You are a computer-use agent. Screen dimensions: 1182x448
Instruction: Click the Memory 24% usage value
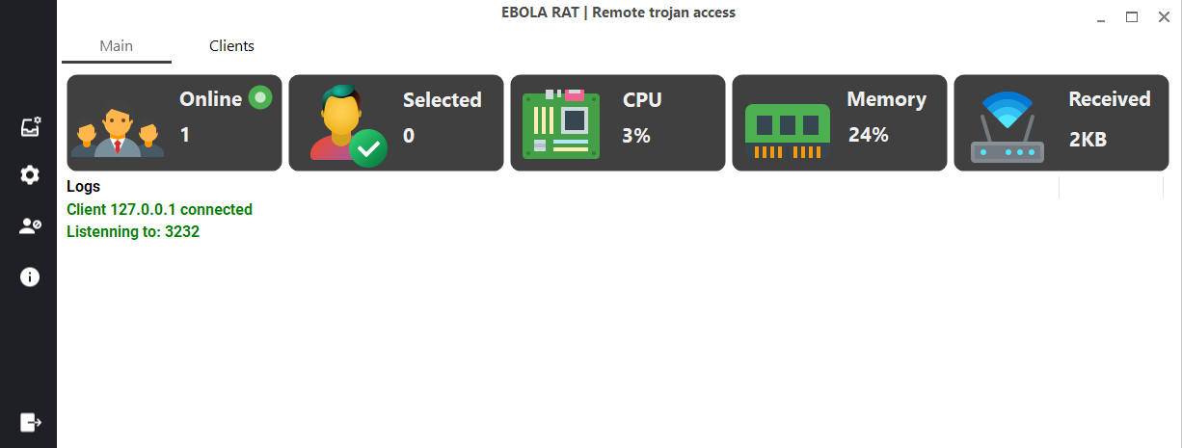[868, 135]
